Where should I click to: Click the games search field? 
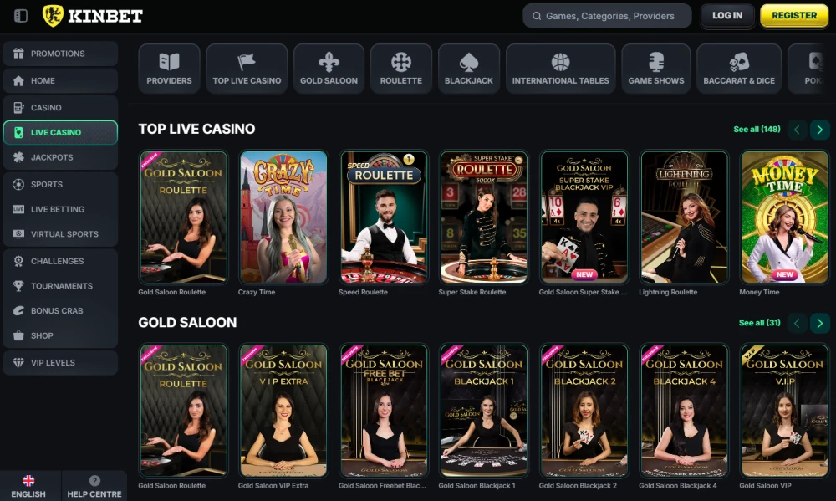point(608,15)
